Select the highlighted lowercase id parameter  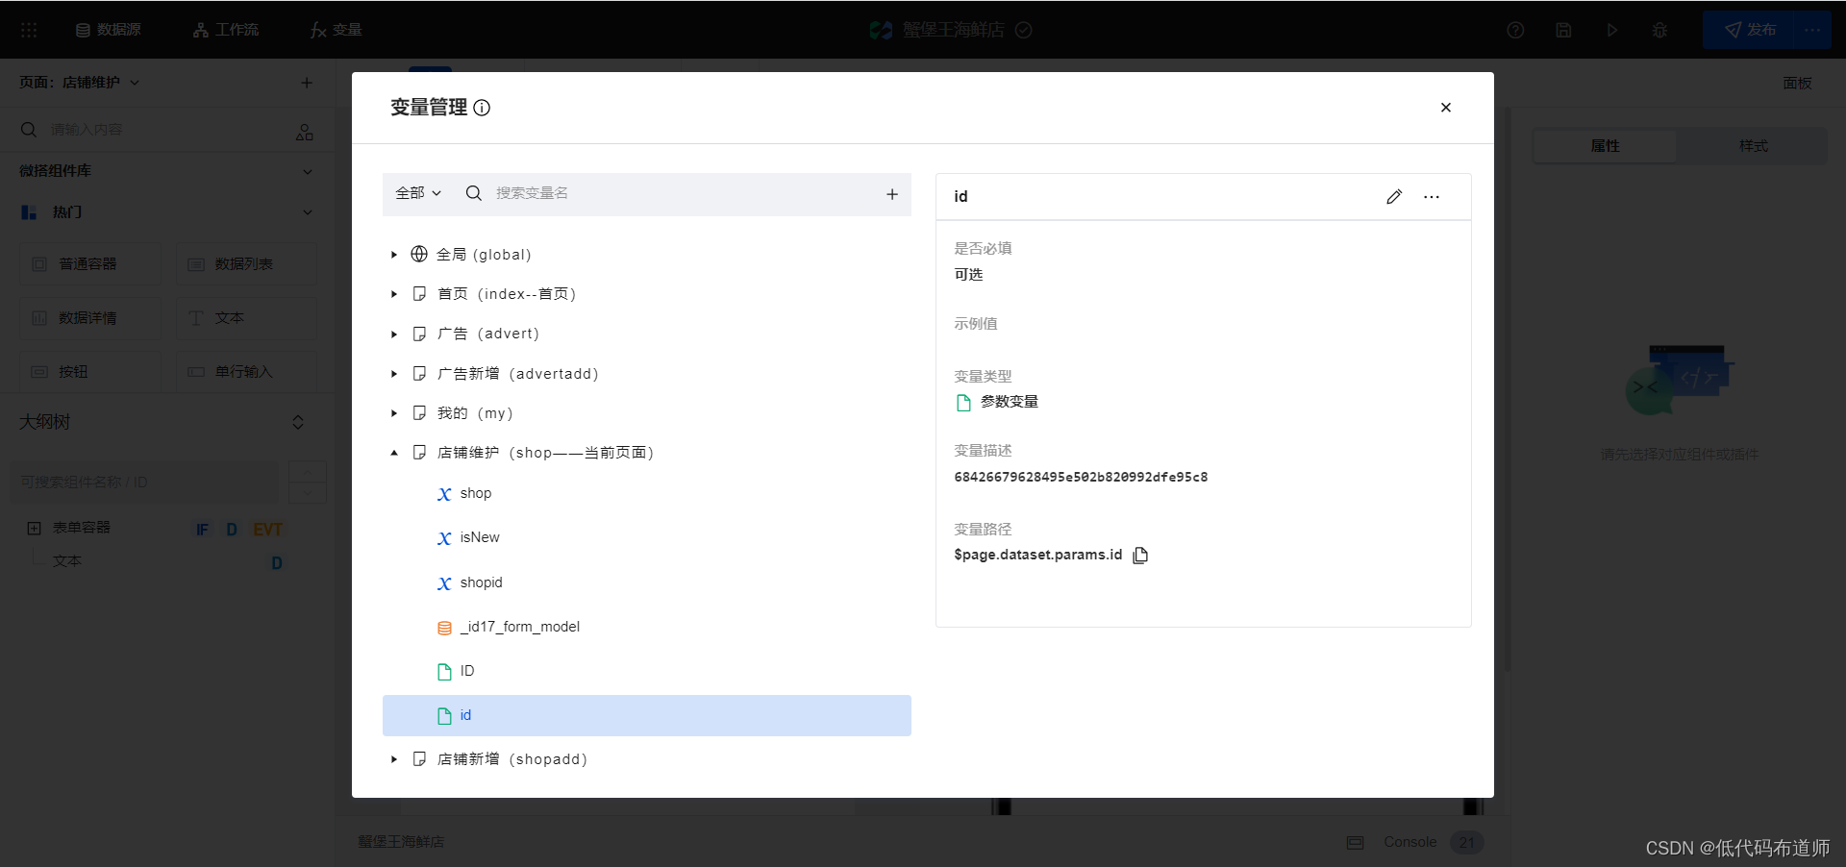tap(646, 715)
